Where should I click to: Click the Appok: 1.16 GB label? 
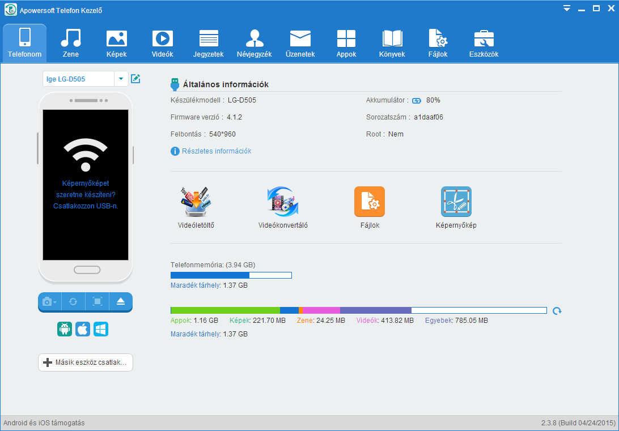194,321
